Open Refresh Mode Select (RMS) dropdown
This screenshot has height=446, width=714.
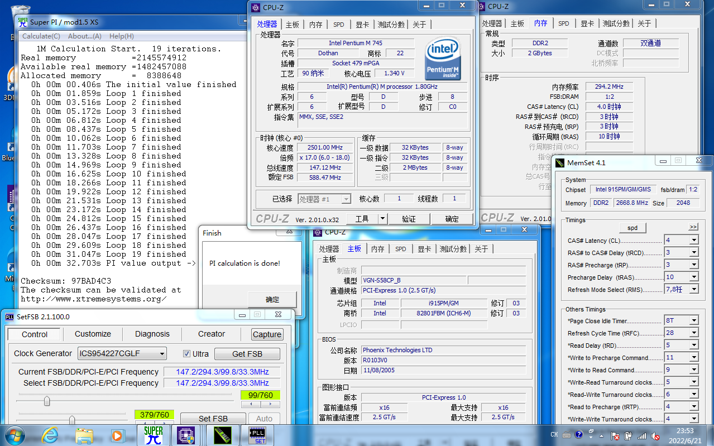(694, 290)
